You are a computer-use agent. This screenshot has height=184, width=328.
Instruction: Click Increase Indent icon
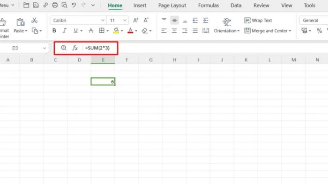(x=206, y=20)
